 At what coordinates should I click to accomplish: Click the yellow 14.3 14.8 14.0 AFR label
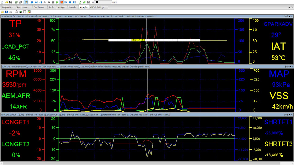(138, 40)
